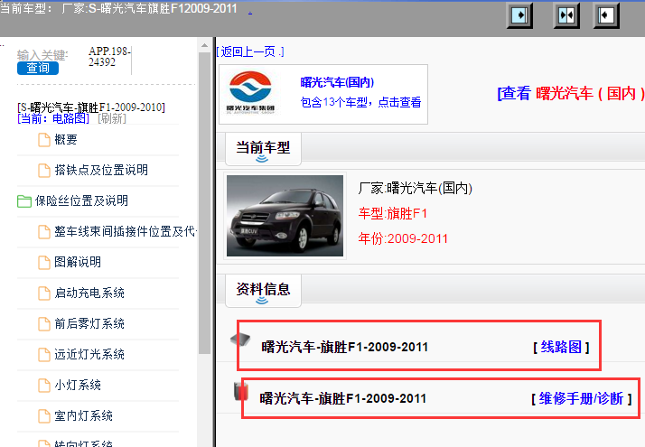Click the sidebar scroll-up arrow
This screenshot has width=645, height=447.
[x=204, y=45]
